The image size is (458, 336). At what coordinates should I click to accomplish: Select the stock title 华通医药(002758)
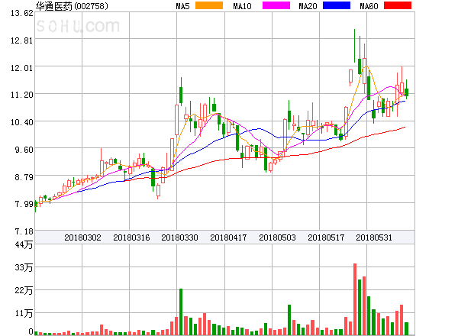[72, 6]
